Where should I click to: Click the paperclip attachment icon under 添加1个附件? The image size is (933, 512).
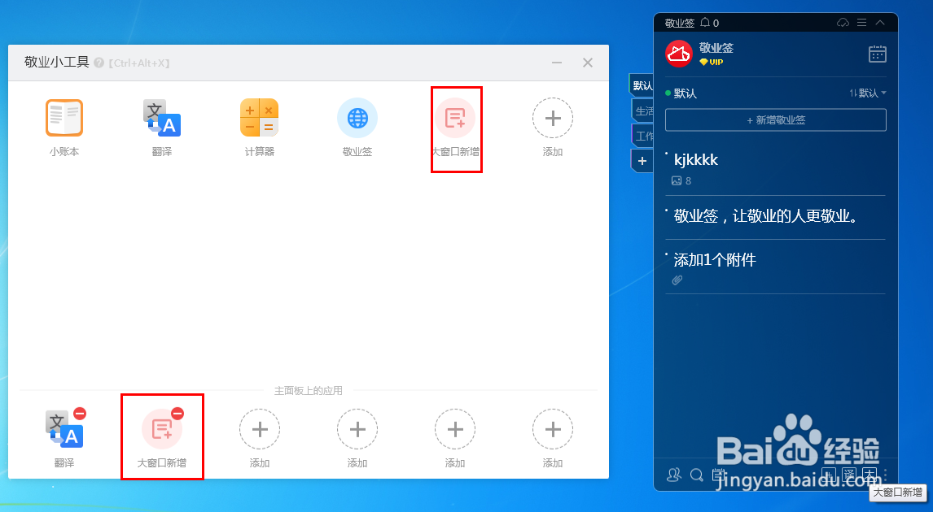tap(677, 280)
